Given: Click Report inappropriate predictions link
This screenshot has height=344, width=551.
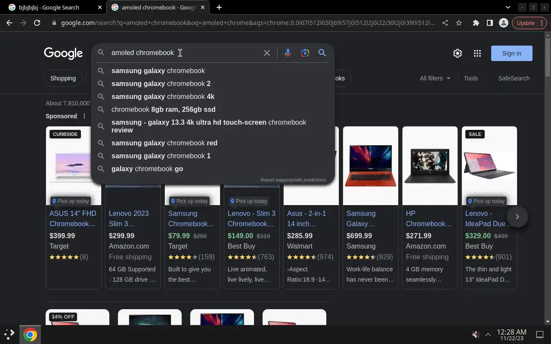Looking at the screenshot, I should point(293,180).
